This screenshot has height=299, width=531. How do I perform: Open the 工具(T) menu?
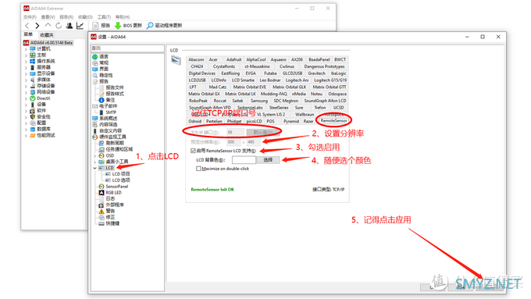104,16
